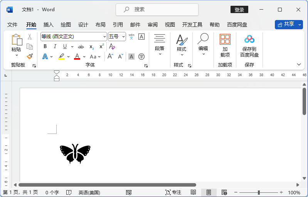Increase font size with the grow-font A

(x=110, y=57)
